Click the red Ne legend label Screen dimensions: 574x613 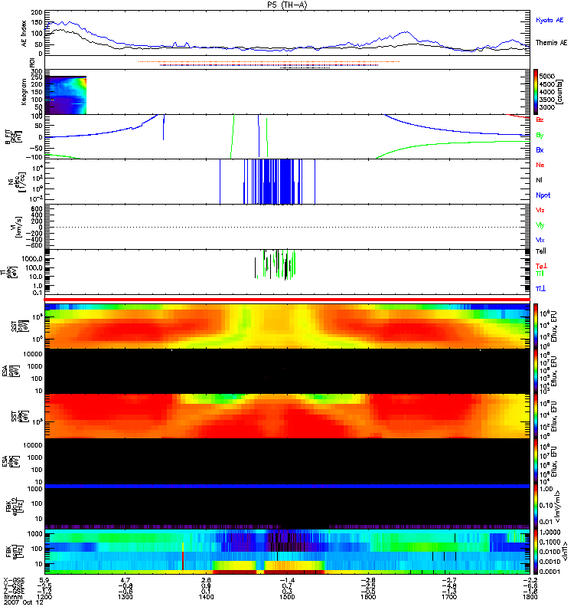pyautogui.click(x=540, y=165)
